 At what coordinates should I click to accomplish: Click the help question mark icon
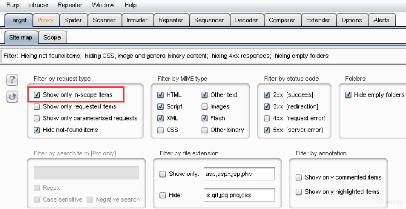pos(12,80)
